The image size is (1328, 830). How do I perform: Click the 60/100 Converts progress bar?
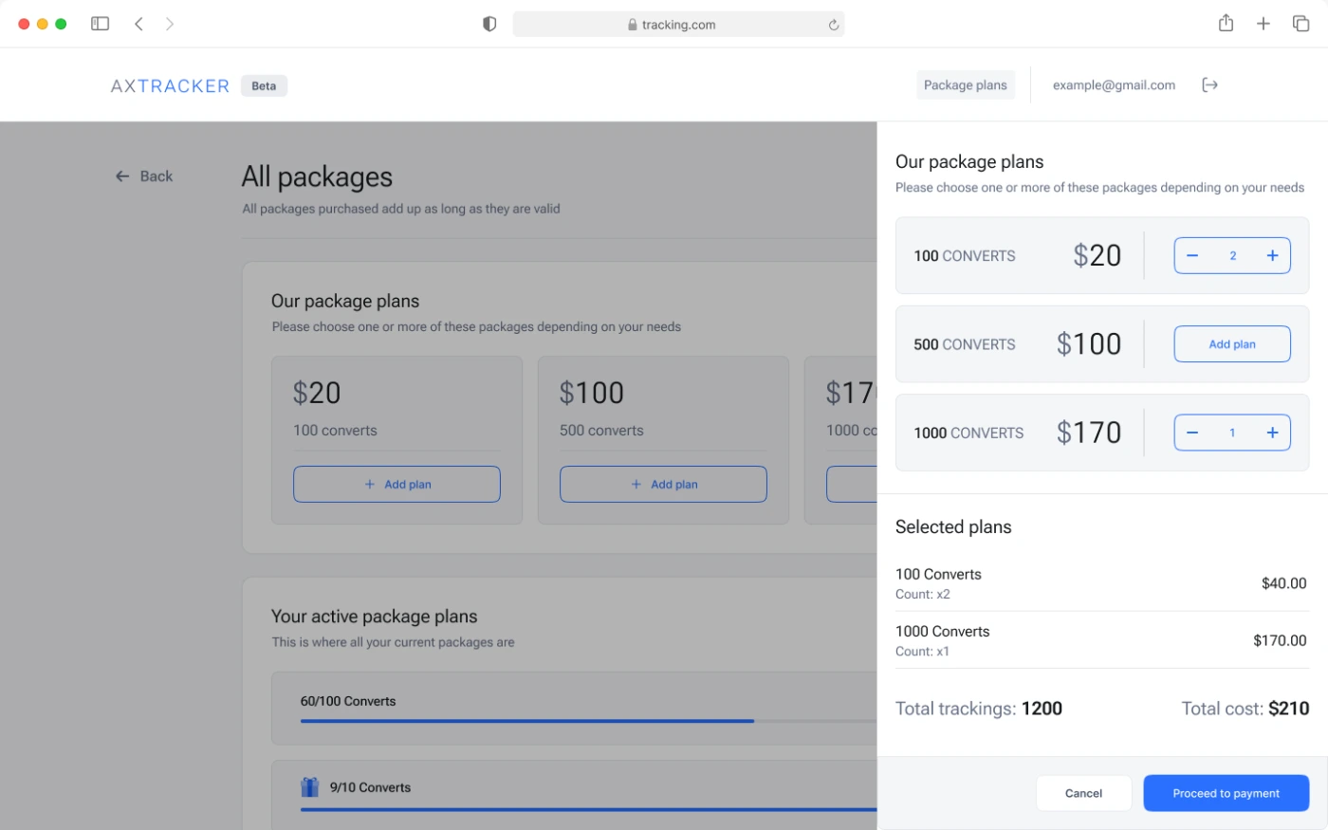(588, 721)
